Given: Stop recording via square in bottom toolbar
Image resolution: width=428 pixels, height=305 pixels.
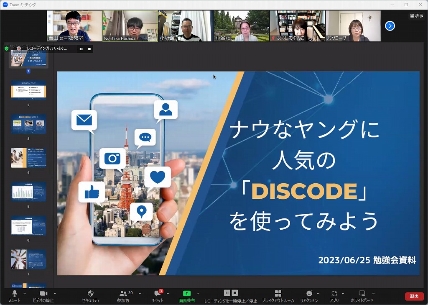Looking at the screenshot, I should [235, 293].
